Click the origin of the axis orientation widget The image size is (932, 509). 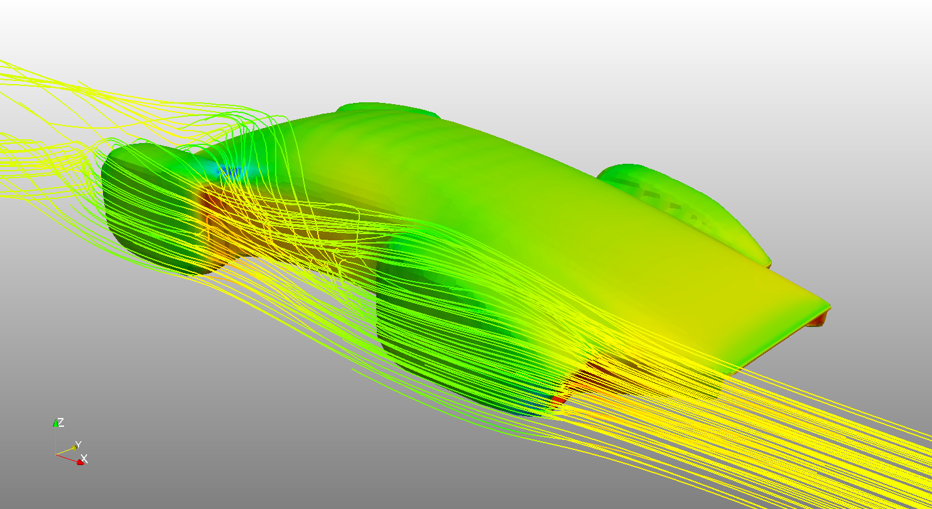coord(56,454)
